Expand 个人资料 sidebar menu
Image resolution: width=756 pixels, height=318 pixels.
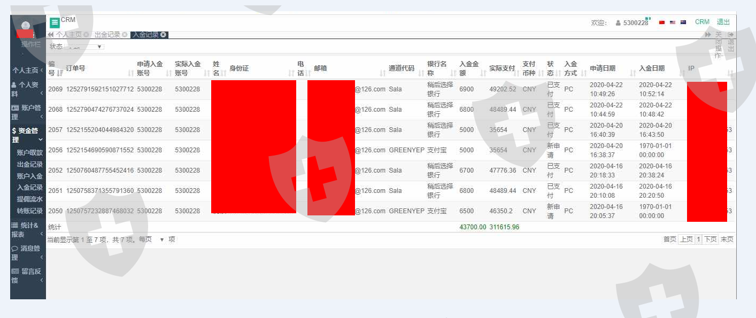[x=28, y=89]
